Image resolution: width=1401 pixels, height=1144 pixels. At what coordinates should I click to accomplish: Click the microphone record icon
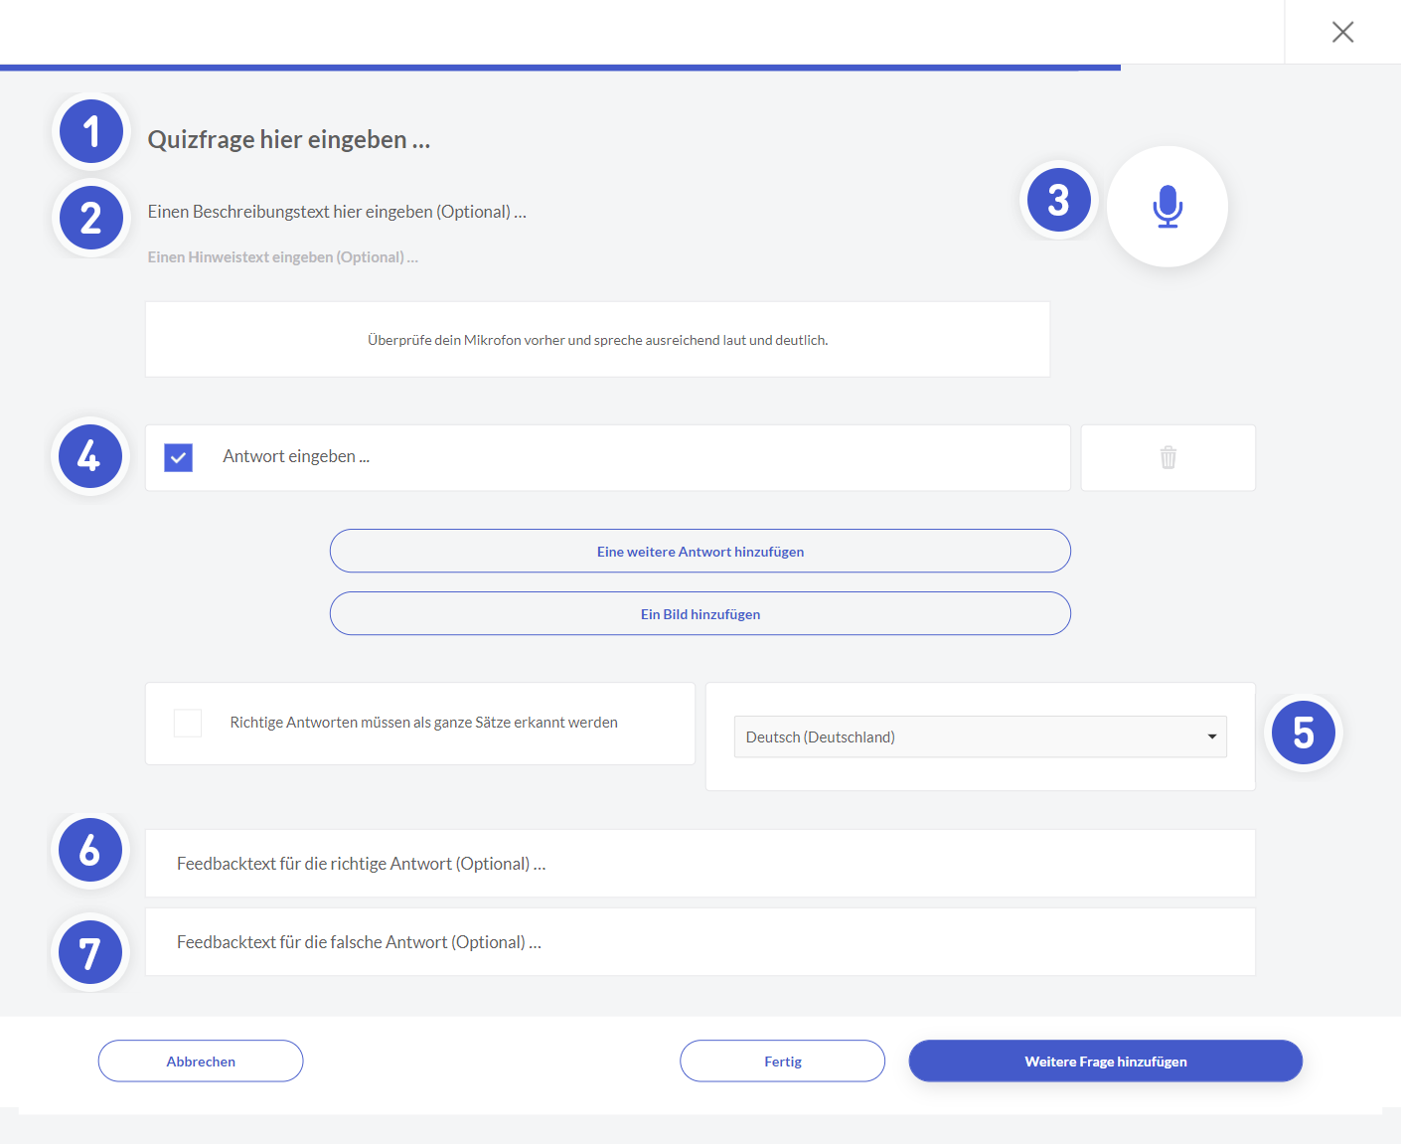pyautogui.click(x=1167, y=207)
